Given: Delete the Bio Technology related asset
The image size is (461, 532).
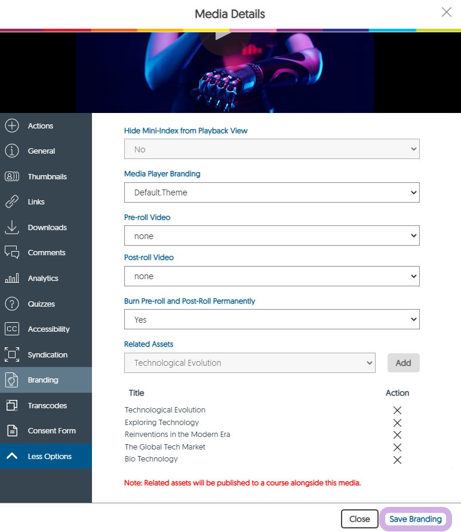Looking at the screenshot, I should tap(397, 460).
